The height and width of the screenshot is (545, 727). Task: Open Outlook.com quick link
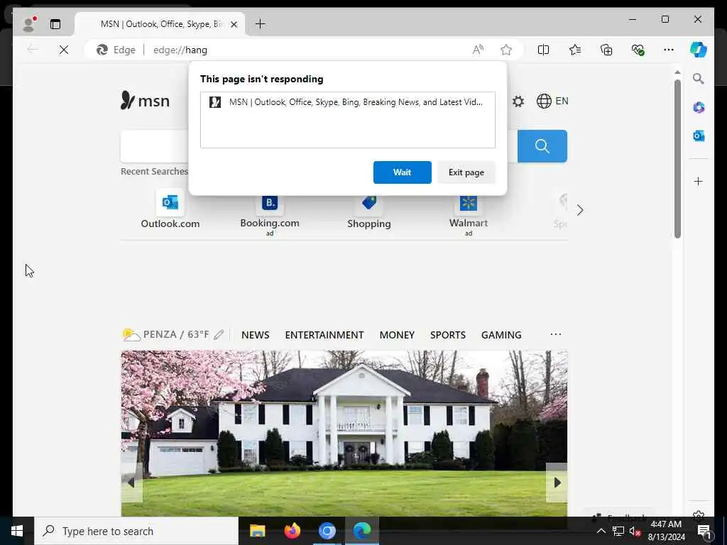coord(170,209)
